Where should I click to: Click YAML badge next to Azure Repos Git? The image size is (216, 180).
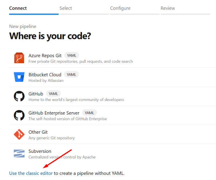point(72,56)
